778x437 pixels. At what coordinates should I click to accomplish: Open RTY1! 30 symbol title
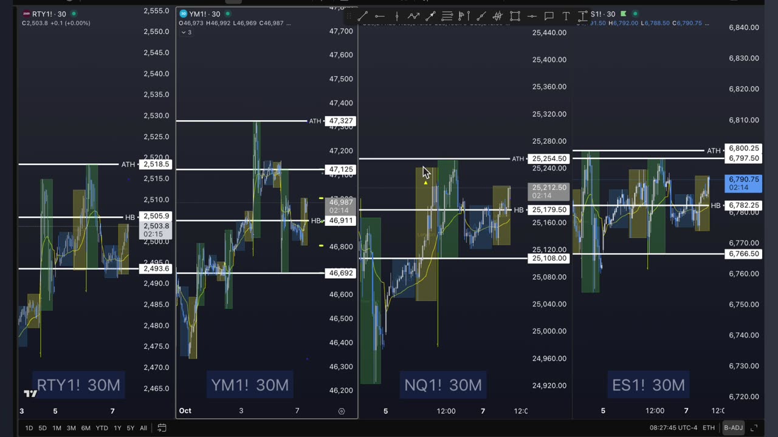point(49,14)
